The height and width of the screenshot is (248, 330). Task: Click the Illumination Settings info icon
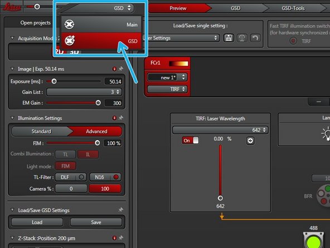tap(114, 118)
